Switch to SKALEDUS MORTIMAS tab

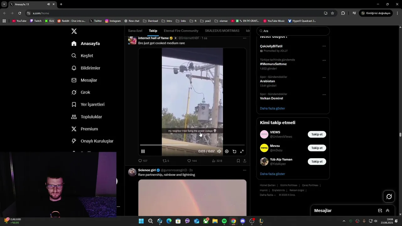tap(222, 31)
